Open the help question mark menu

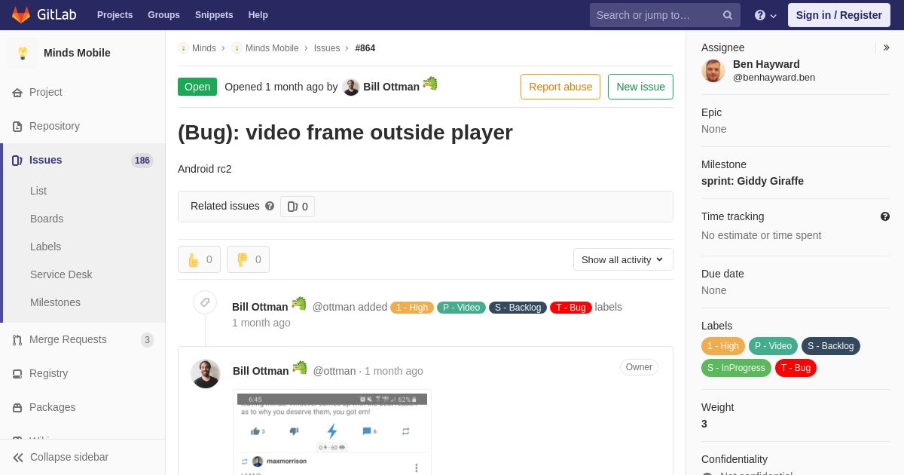(765, 15)
